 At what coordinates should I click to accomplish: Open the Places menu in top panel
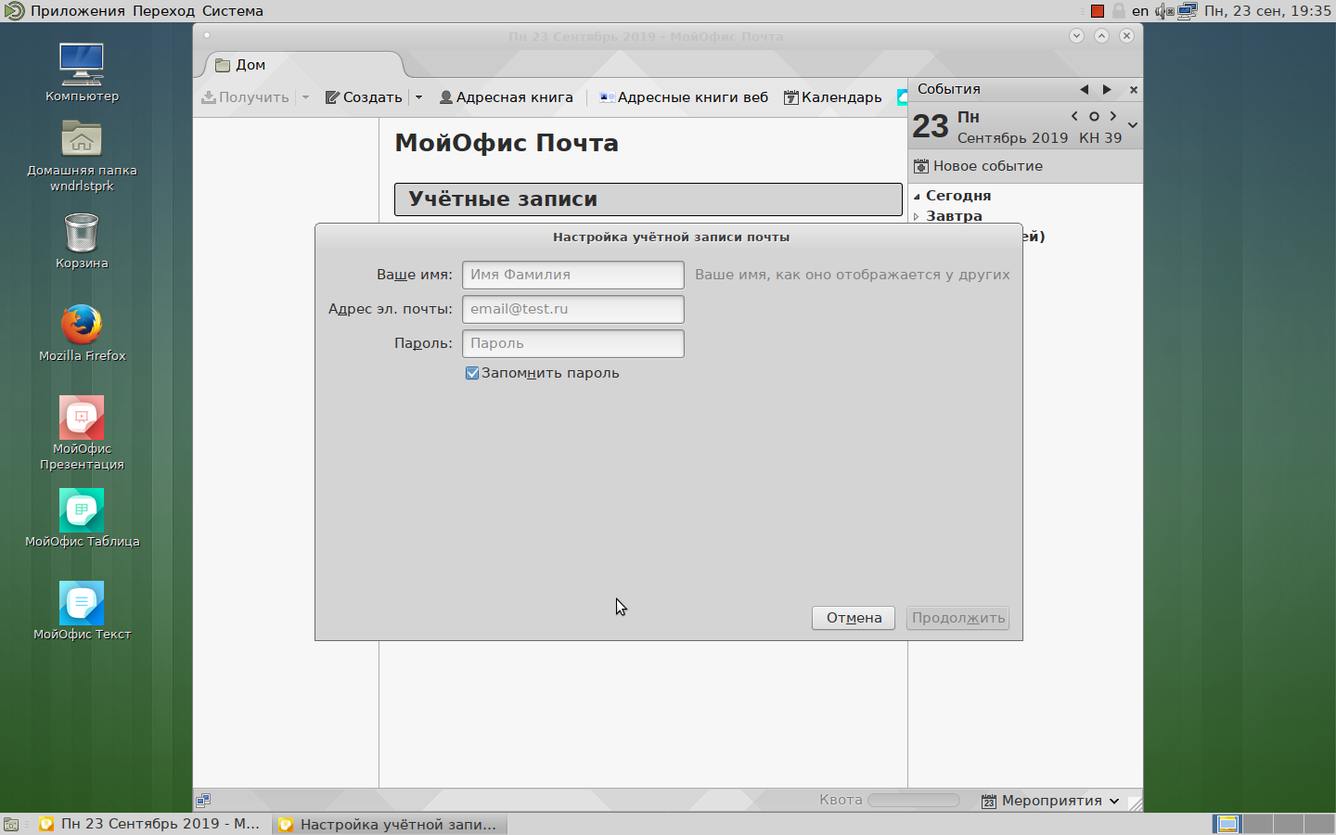[163, 11]
